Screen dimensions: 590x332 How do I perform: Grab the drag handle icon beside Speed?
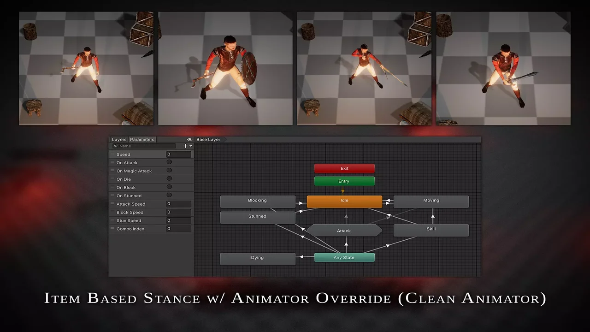click(112, 154)
